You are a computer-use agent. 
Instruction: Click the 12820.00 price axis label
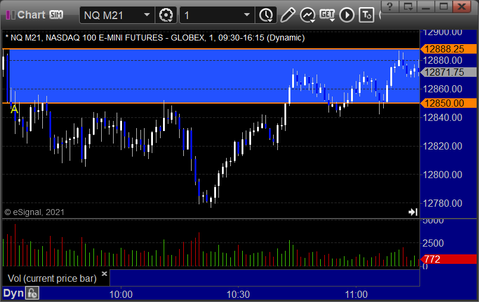point(443,146)
